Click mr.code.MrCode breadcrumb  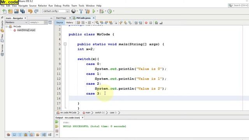(68, 112)
